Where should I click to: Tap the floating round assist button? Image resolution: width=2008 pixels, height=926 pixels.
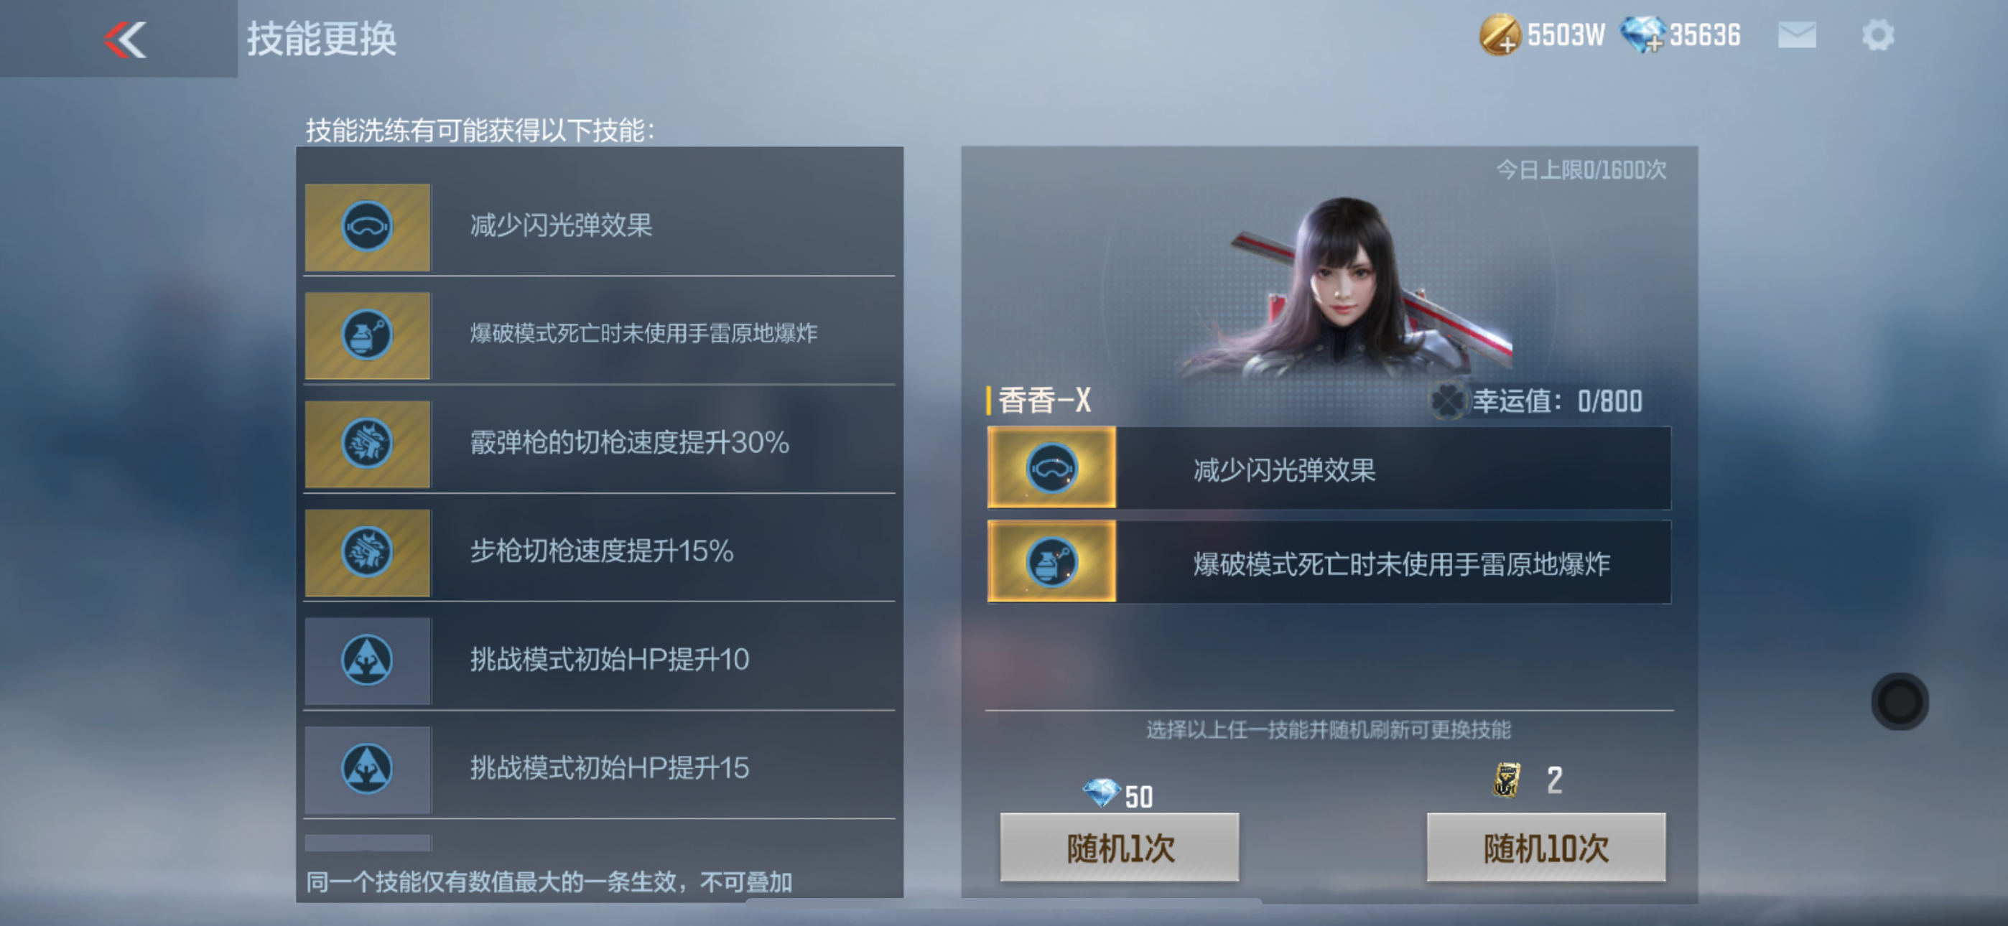[x=1900, y=701]
